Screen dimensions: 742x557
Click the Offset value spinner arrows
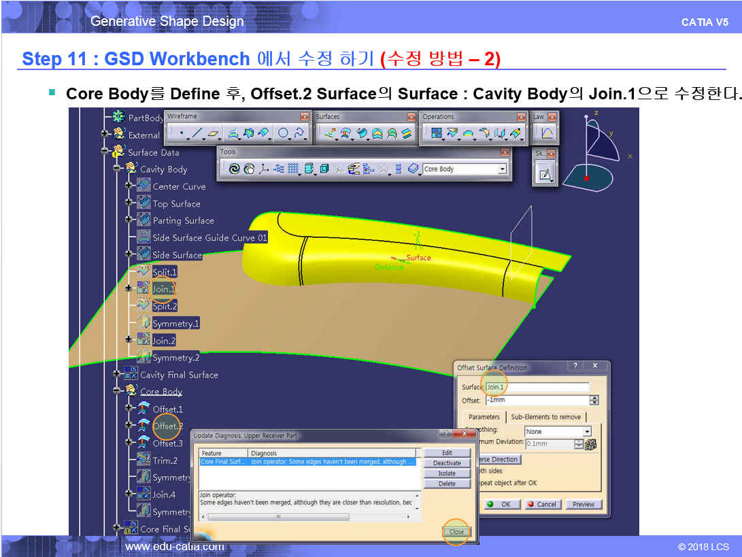(x=594, y=401)
